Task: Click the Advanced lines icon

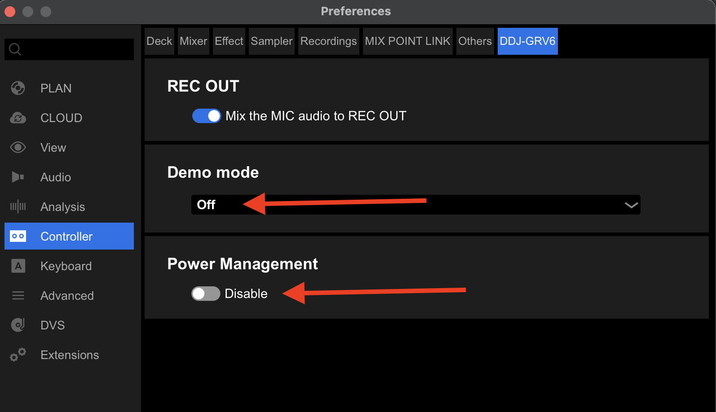Action: (18, 296)
